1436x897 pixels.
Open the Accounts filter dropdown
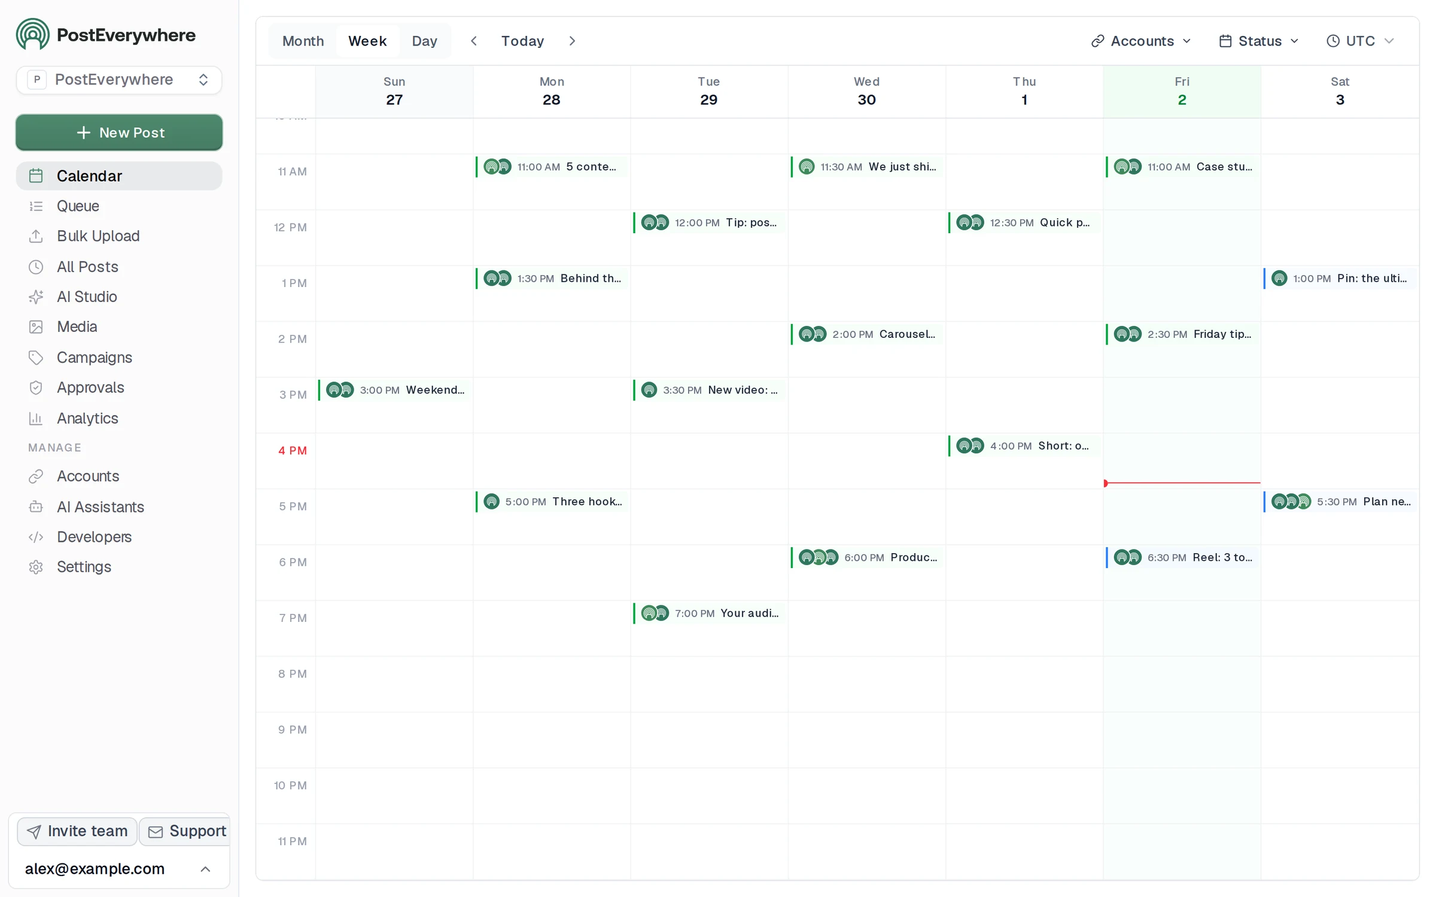pyautogui.click(x=1141, y=41)
